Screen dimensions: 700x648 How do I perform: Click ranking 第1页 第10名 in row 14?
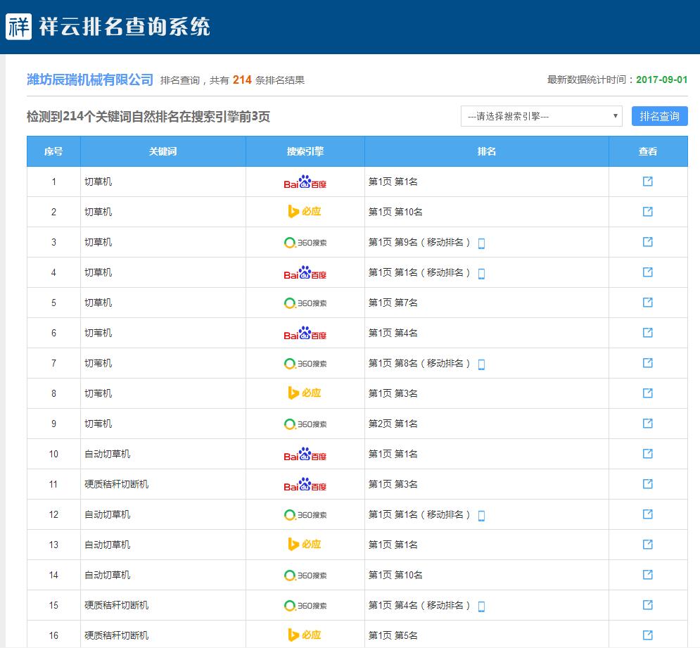coord(395,576)
